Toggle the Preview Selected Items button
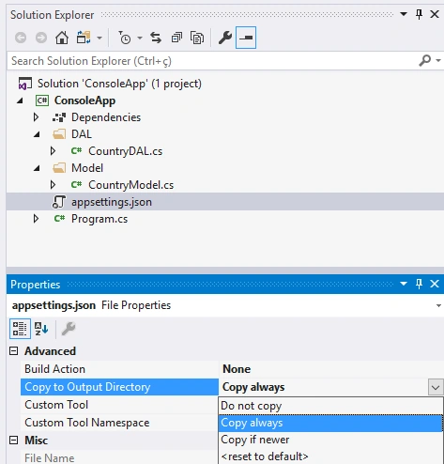 (246, 38)
